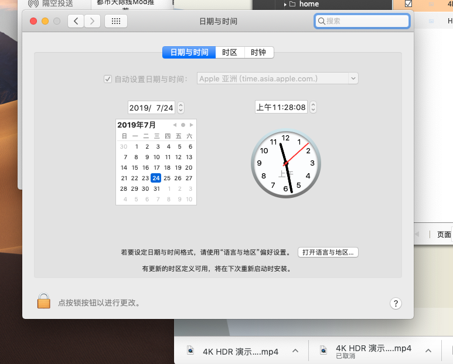
Task: Click the magnifier icon in search box
Action: (x=321, y=21)
